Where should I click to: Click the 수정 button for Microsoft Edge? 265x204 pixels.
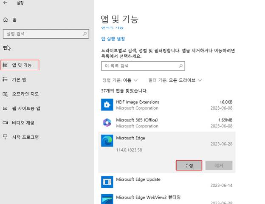pos(189,165)
